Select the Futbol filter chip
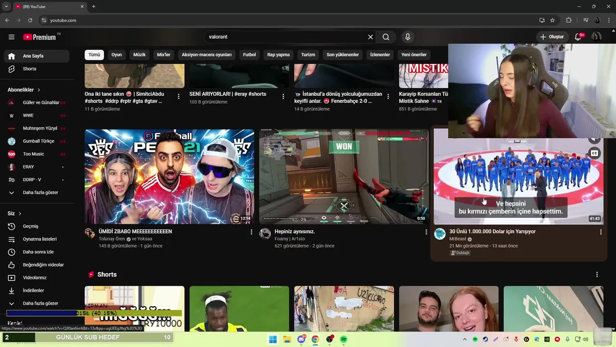The width and height of the screenshot is (616, 347). click(x=249, y=54)
